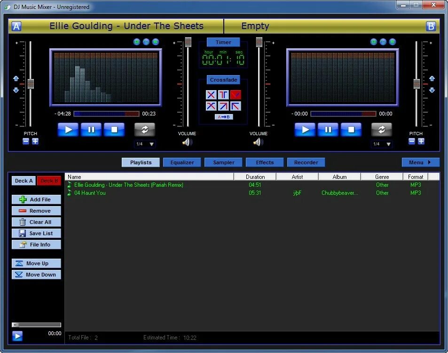This screenshot has width=448, height=353.
Task: Play Deck A track
Action: point(68,130)
